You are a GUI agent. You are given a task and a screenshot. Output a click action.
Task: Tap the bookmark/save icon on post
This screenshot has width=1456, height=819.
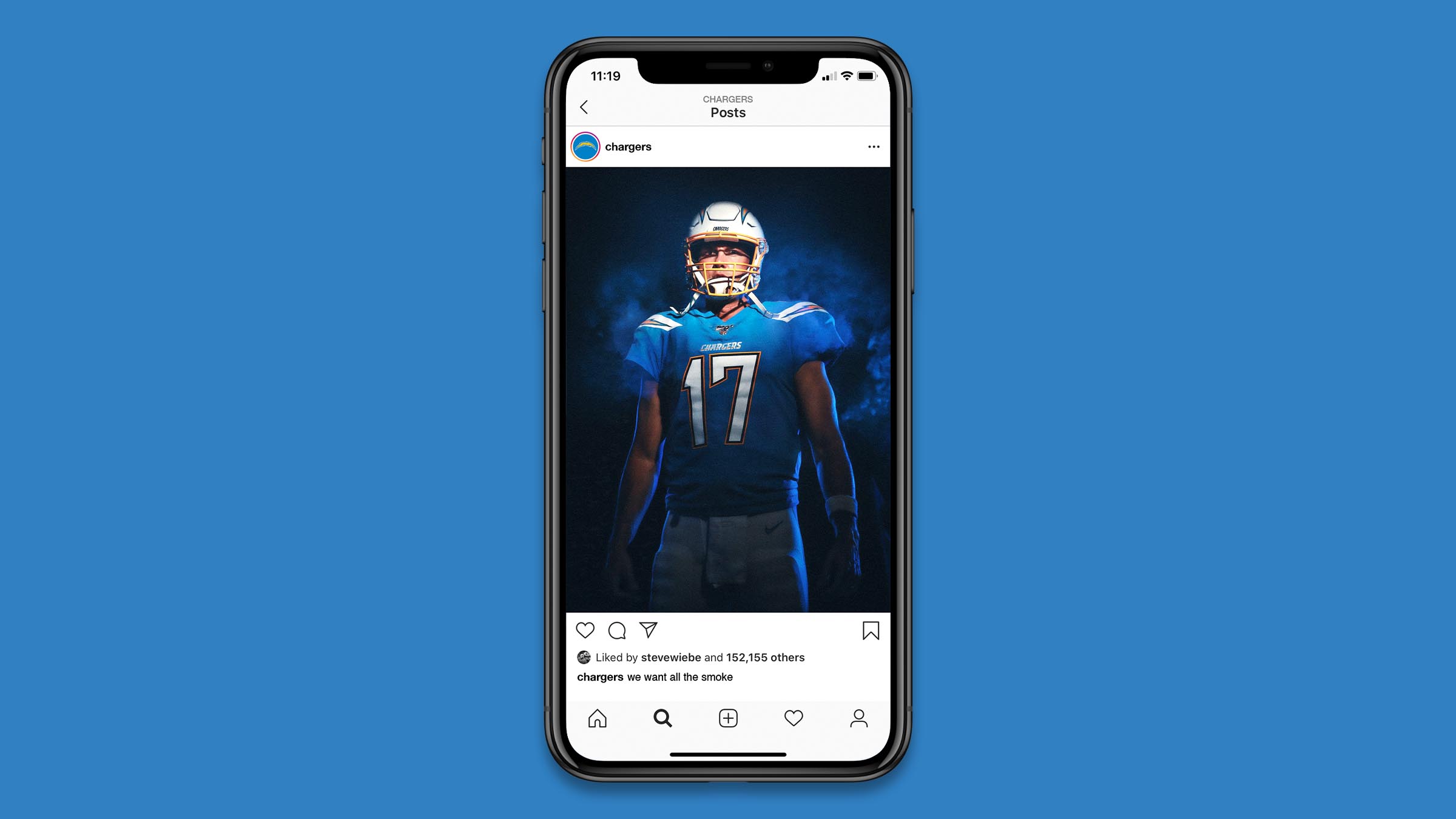869,630
